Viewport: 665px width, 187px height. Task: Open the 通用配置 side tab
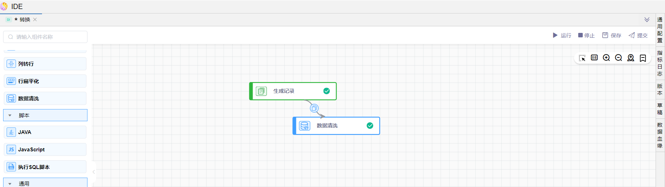click(x=660, y=30)
